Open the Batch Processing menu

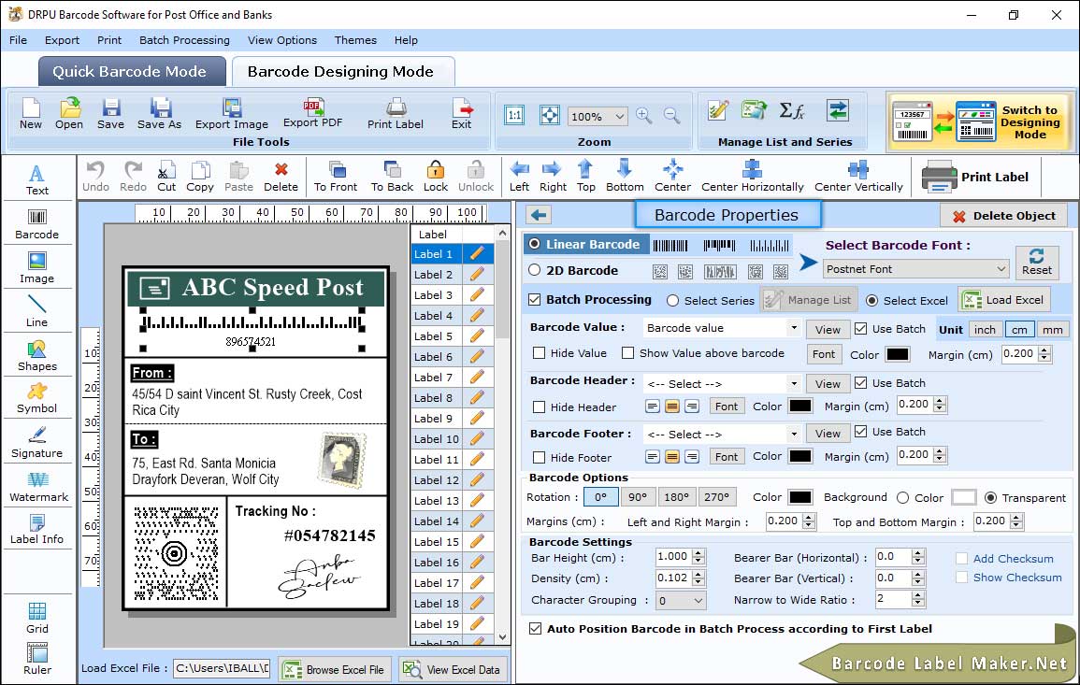pos(184,40)
